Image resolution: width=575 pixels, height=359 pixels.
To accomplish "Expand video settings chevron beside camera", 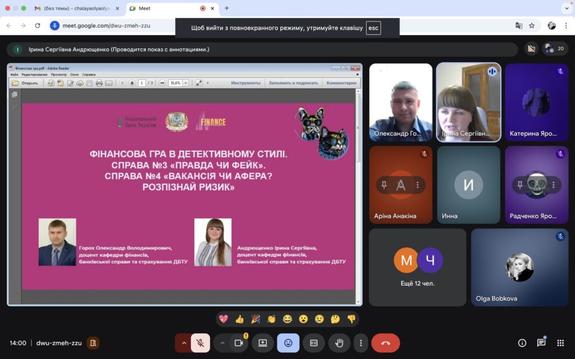I will click(222, 343).
